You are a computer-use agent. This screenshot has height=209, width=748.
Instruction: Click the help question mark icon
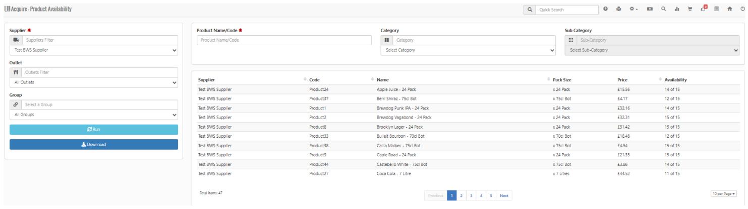point(605,9)
